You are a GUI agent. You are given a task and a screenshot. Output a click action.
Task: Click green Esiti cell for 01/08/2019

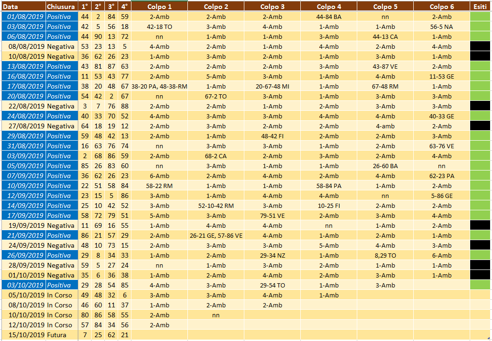point(481,17)
